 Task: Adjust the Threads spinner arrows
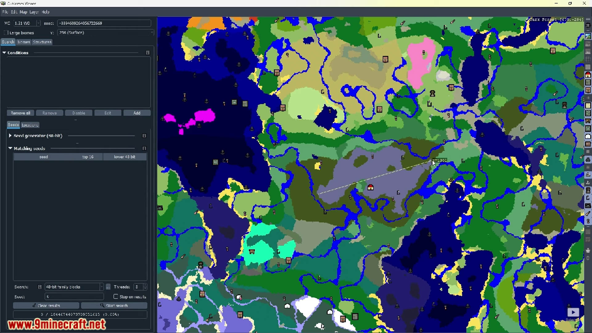pyautogui.click(x=145, y=287)
